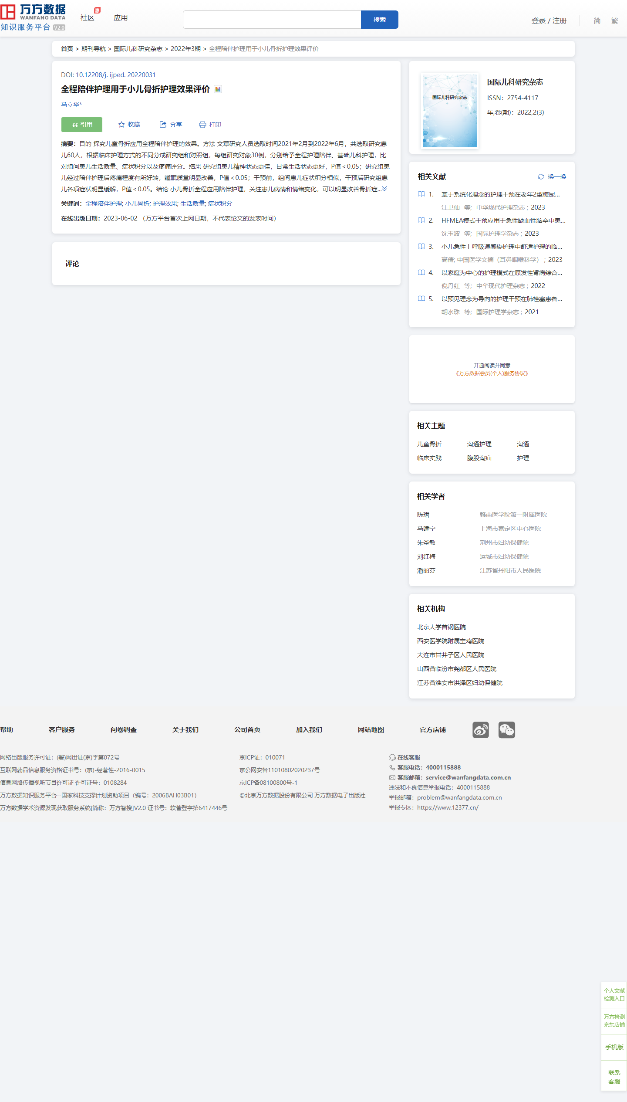627x1102 pixels.
Task: Click book icon of related article 2
Action: tap(421, 220)
